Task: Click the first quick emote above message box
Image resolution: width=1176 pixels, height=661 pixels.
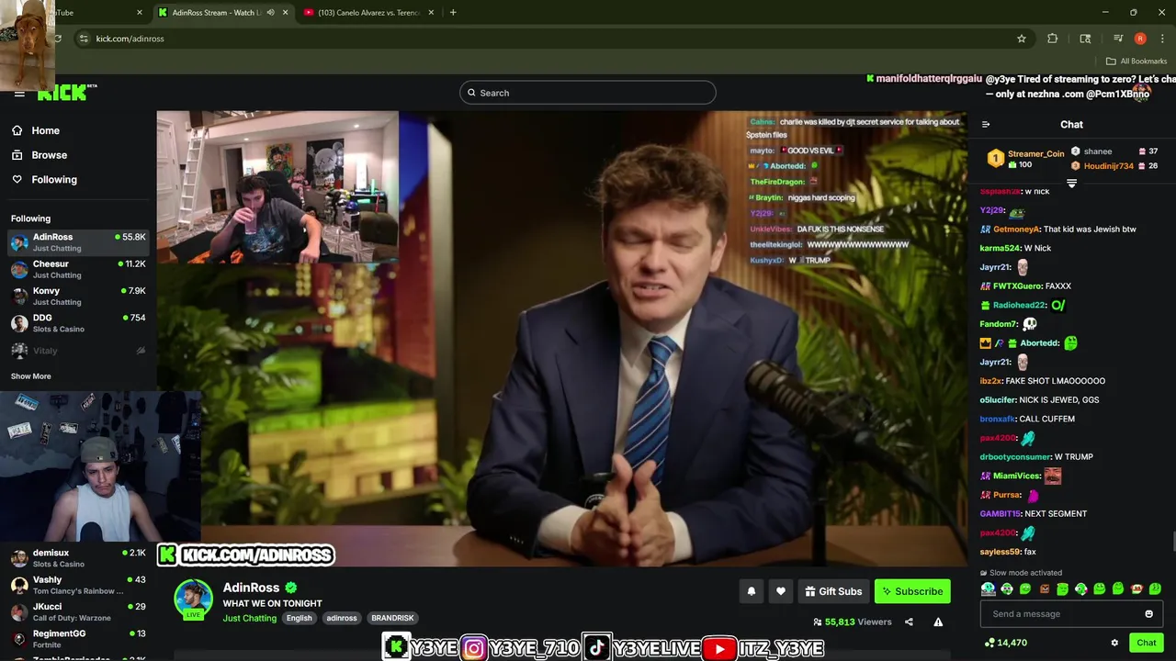Action: pos(988,589)
